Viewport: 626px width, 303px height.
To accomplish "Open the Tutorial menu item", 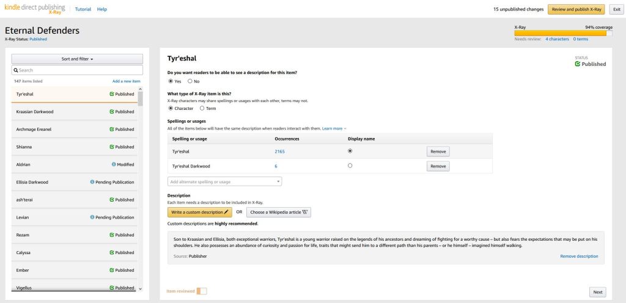I will pyautogui.click(x=83, y=9).
